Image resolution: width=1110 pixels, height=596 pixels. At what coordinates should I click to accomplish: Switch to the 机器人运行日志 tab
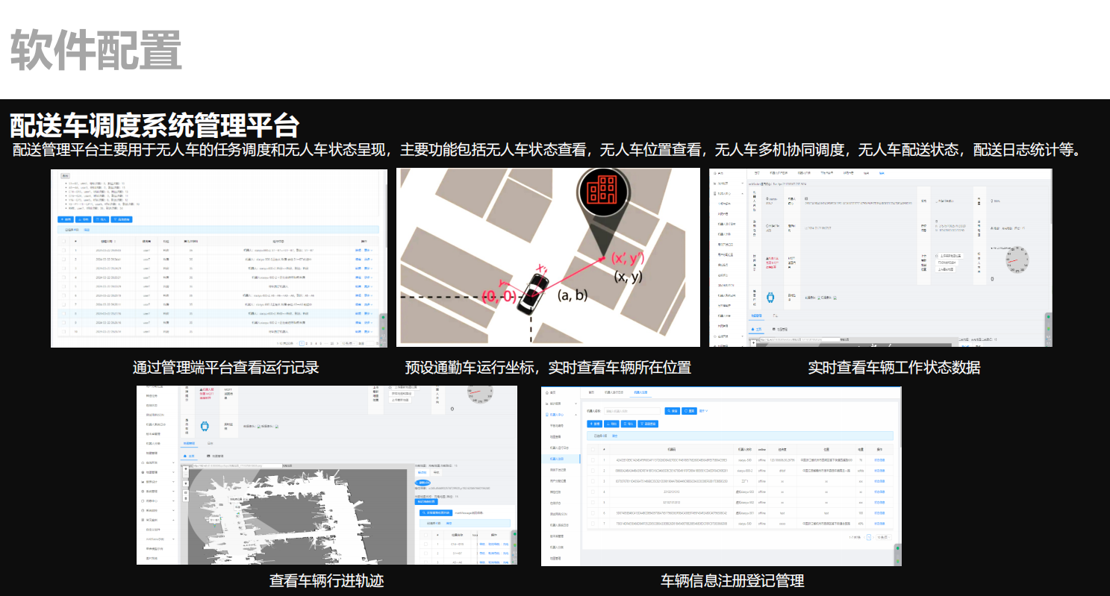tap(613, 392)
